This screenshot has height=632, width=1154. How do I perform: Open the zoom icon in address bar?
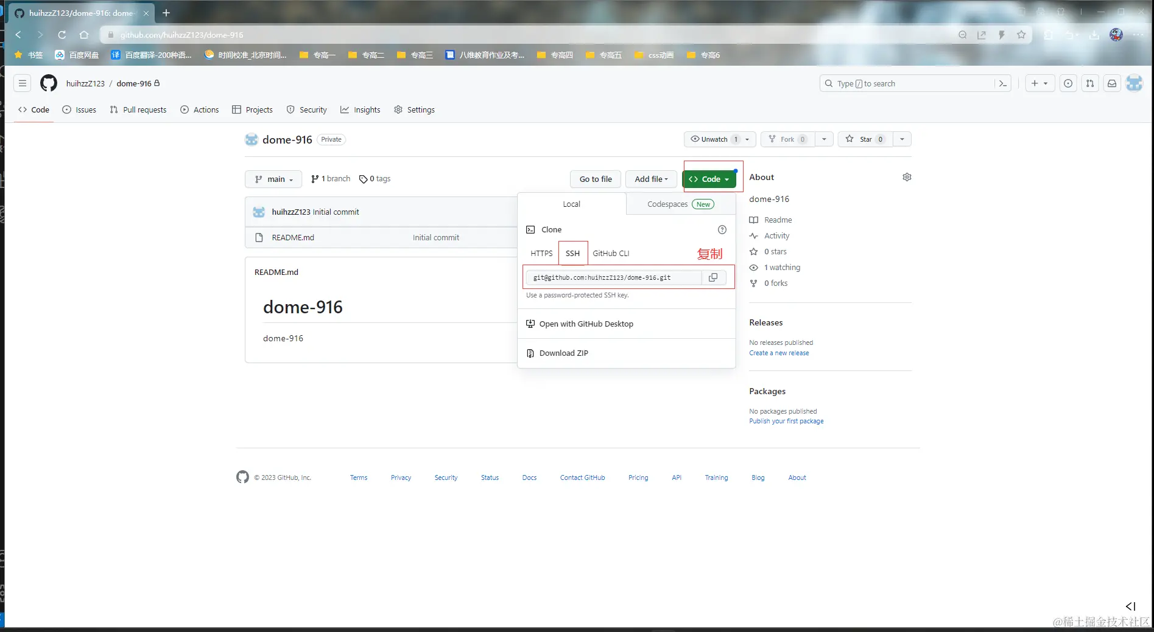point(963,35)
